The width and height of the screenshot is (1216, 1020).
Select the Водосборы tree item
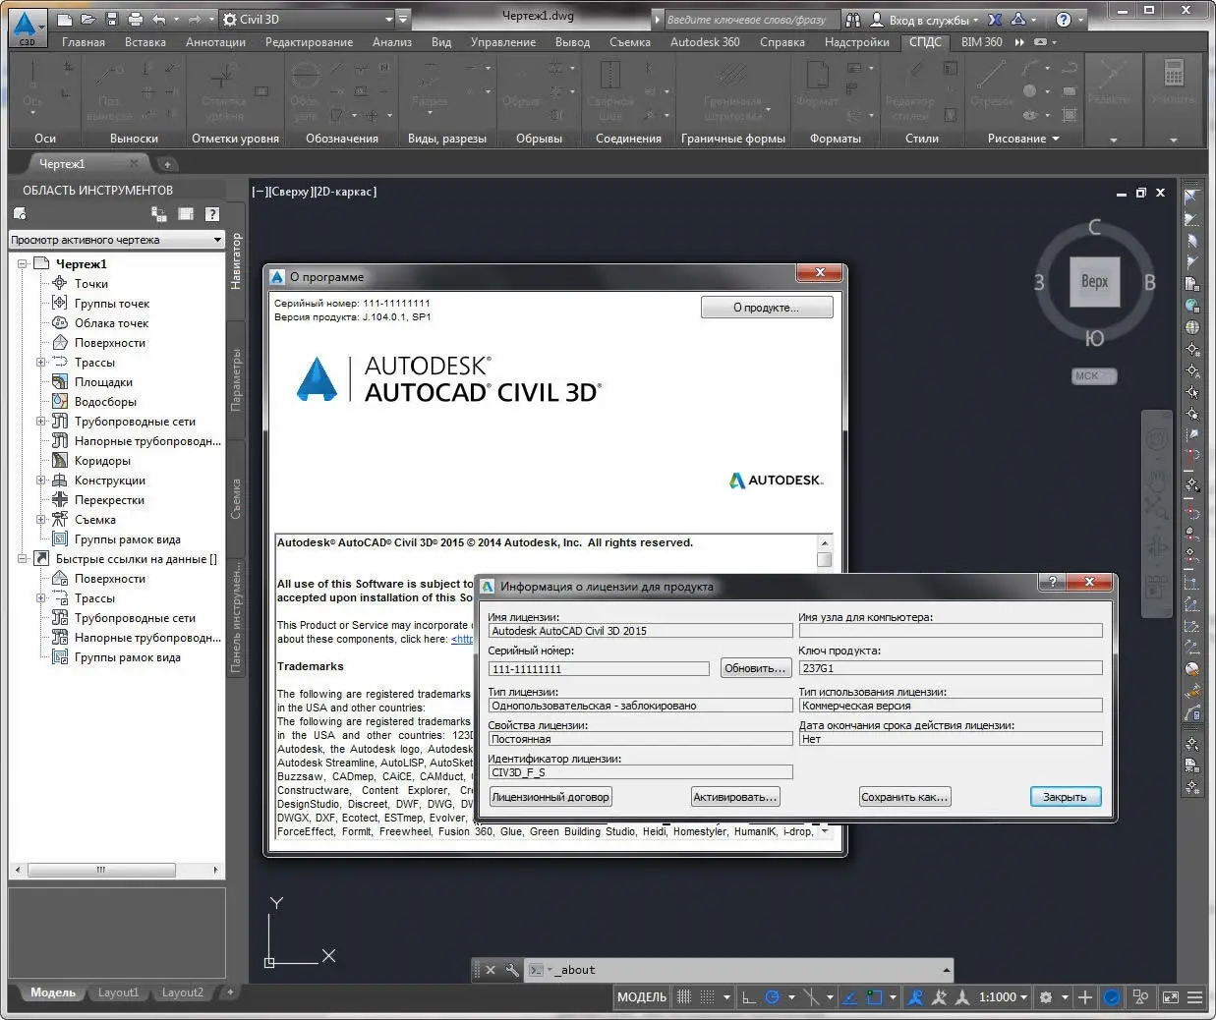(x=105, y=402)
